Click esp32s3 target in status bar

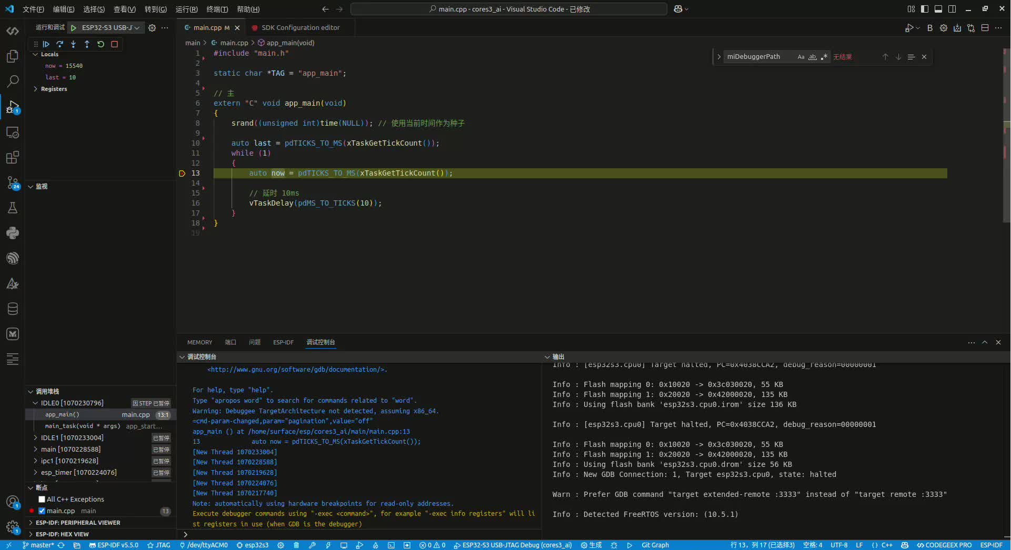tap(253, 545)
